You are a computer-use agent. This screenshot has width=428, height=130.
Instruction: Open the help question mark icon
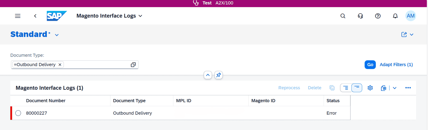click(378, 16)
